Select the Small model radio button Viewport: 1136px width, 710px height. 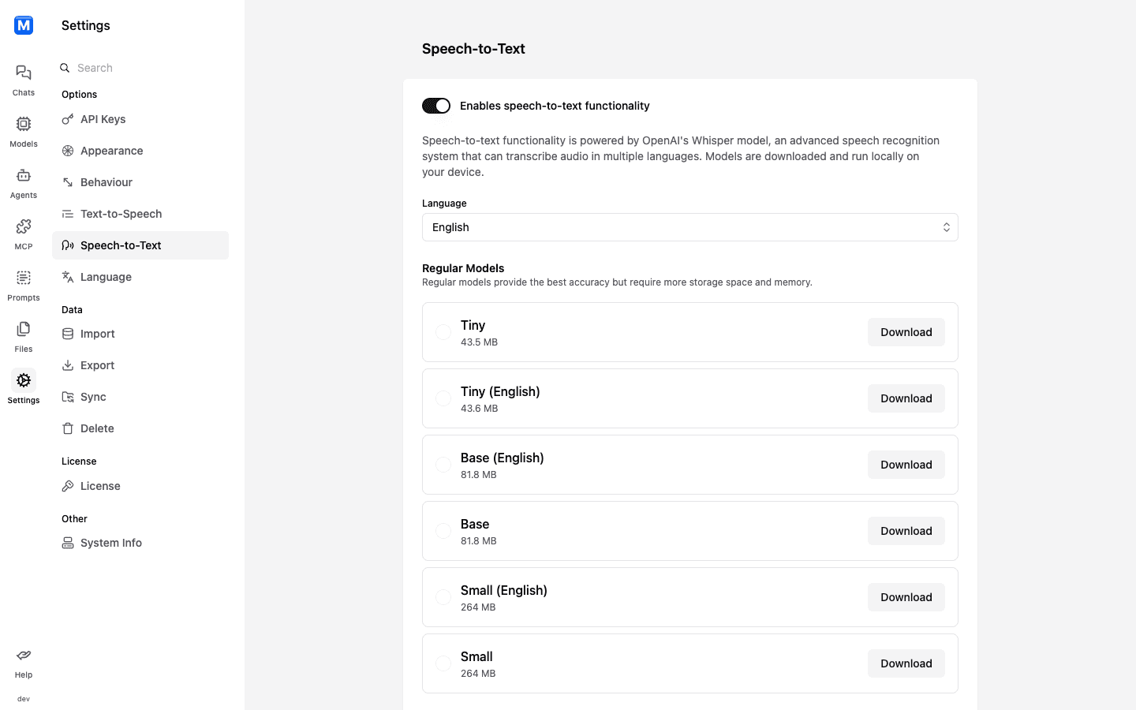443,663
